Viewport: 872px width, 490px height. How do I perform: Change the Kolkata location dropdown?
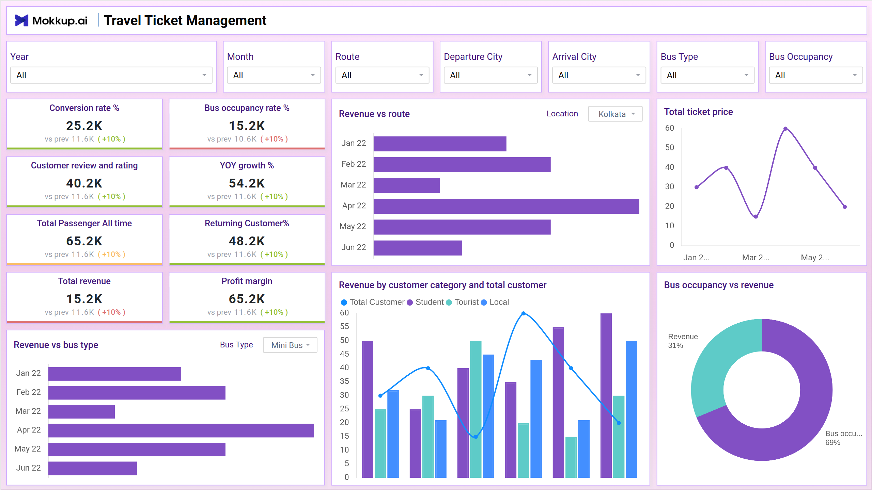[615, 114]
